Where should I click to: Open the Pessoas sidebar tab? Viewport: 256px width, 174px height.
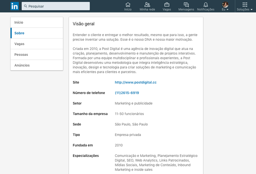click(x=37, y=55)
